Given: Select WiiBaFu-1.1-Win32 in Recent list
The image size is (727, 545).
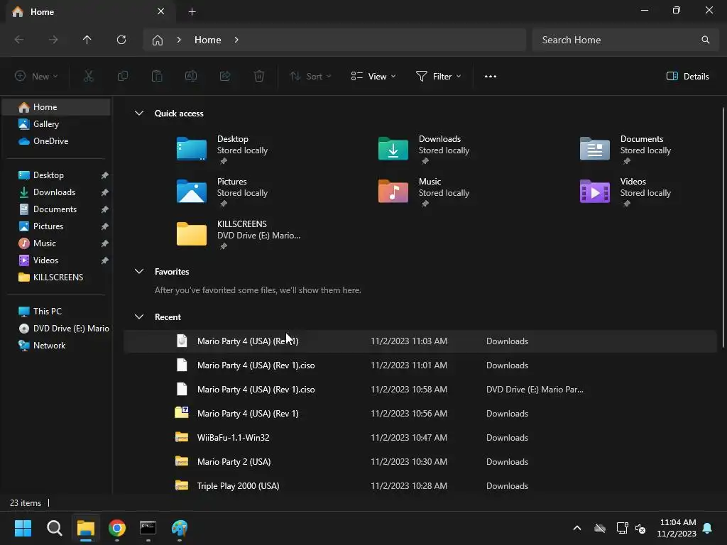Looking at the screenshot, I should (x=420, y=437).
